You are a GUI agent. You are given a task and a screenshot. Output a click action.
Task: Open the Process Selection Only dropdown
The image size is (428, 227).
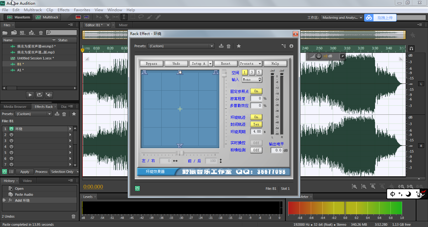click(64, 172)
